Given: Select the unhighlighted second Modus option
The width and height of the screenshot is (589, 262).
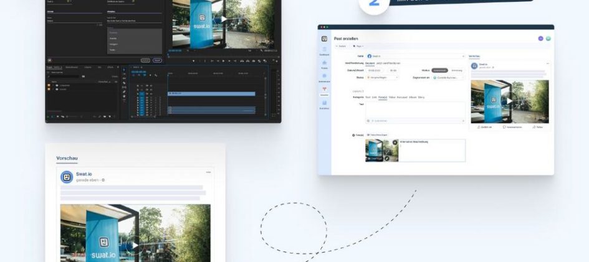Looking at the screenshot, I should click(x=457, y=70).
